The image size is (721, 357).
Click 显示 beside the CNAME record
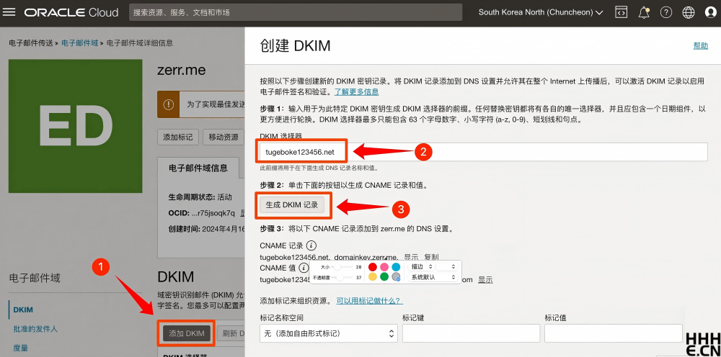click(411, 257)
